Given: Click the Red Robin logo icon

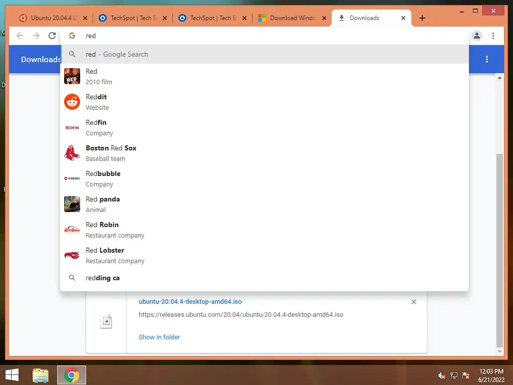Looking at the screenshot, I should click(x=72, y=230).
